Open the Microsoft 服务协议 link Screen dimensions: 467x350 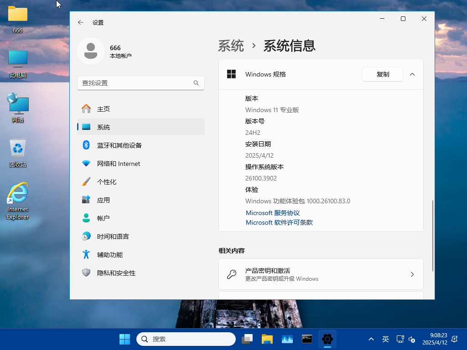click(x=273, y=213)
